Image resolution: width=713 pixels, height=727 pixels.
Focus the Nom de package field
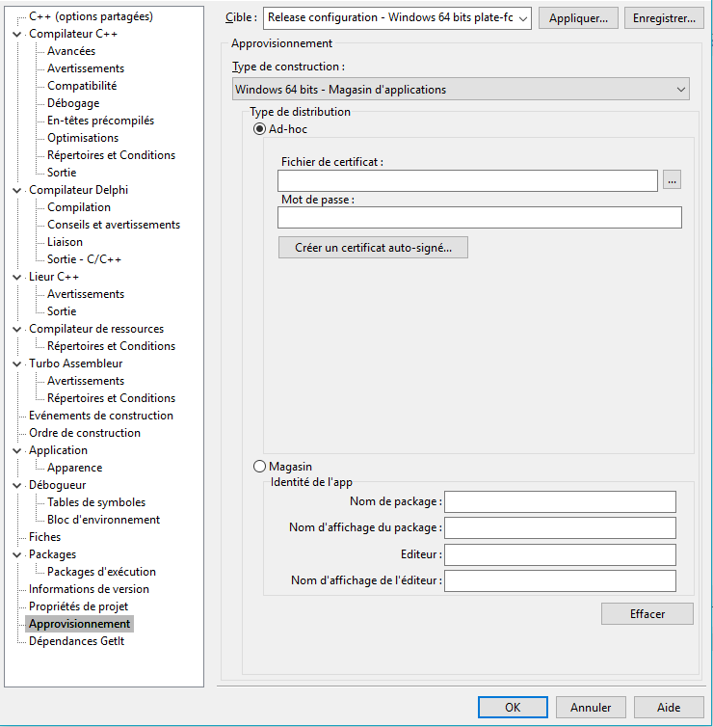click(560, 501)
